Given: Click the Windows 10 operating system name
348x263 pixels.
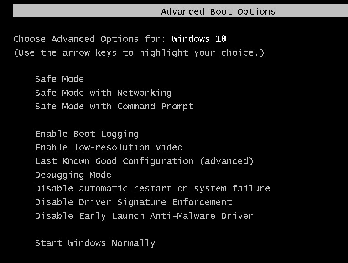Looking at the screenshot, I should coord(199,39).
